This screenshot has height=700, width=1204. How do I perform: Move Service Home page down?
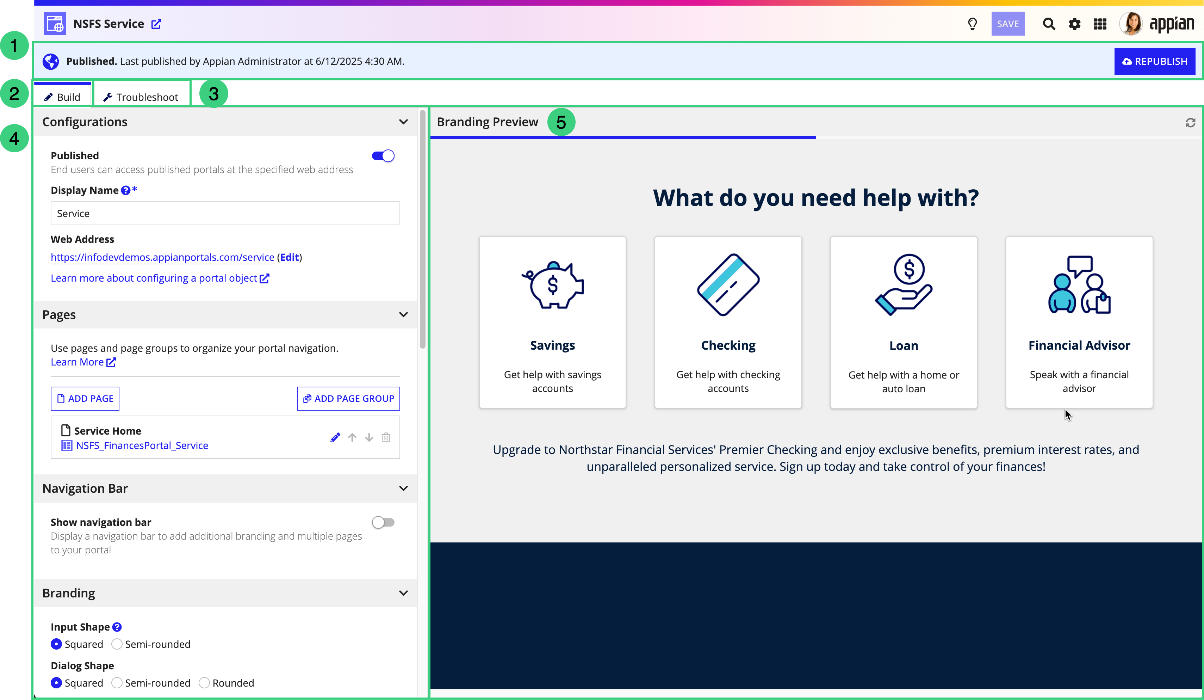pos(369,437)
